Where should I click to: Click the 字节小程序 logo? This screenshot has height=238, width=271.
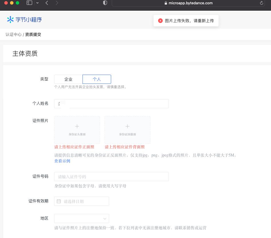[24, 20]
